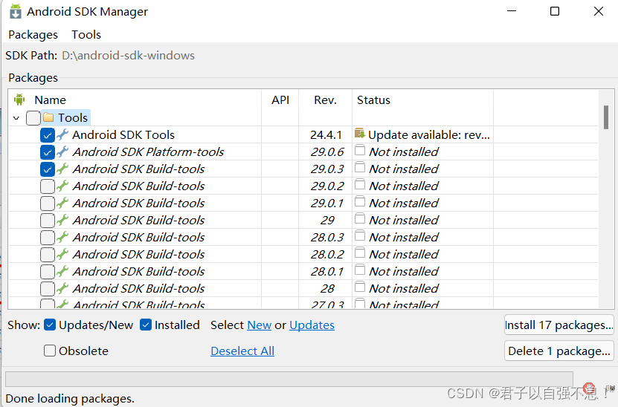Click not-installed status icon for rev 28
Screen dimensions: 618x407
coord(359,287)
